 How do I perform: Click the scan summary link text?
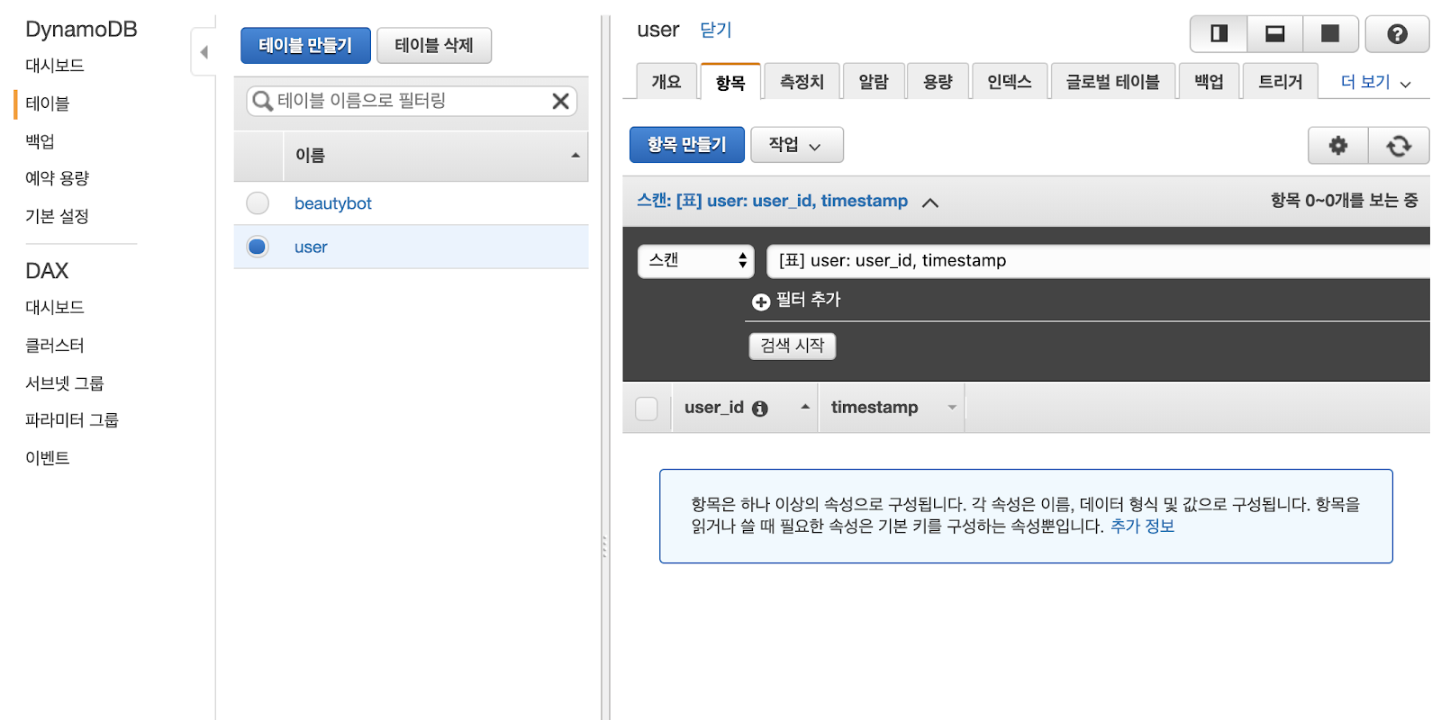(773, 201)
